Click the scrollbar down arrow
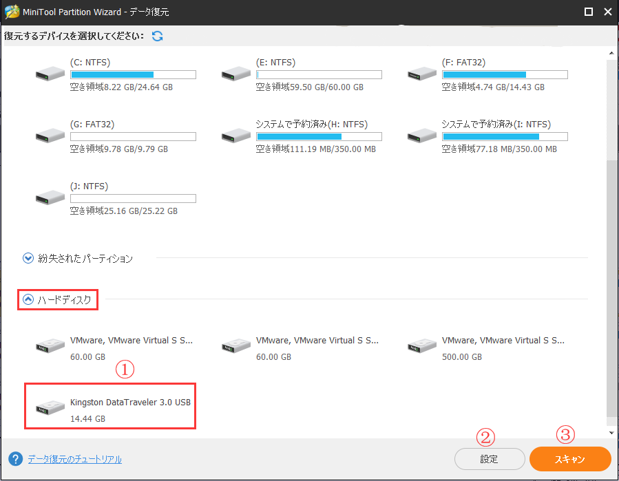This screenshot has height=481, width=619. (x=611, y=432)
